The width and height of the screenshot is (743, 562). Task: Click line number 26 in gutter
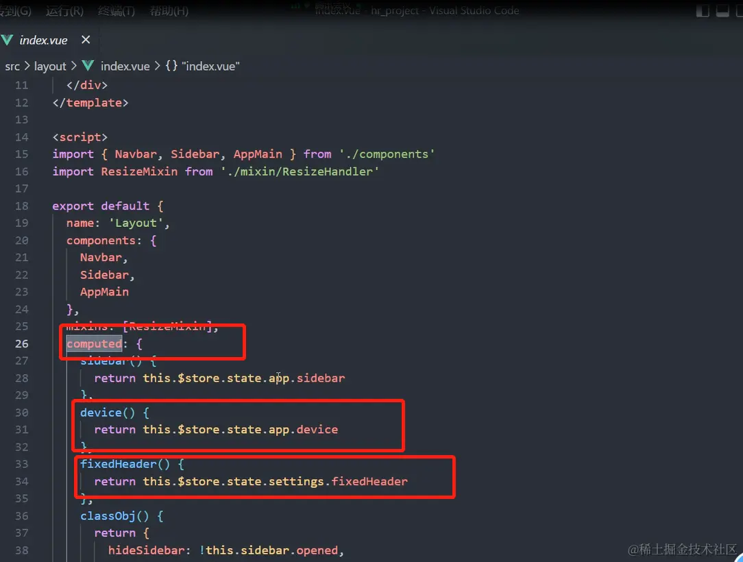point(21,343)
